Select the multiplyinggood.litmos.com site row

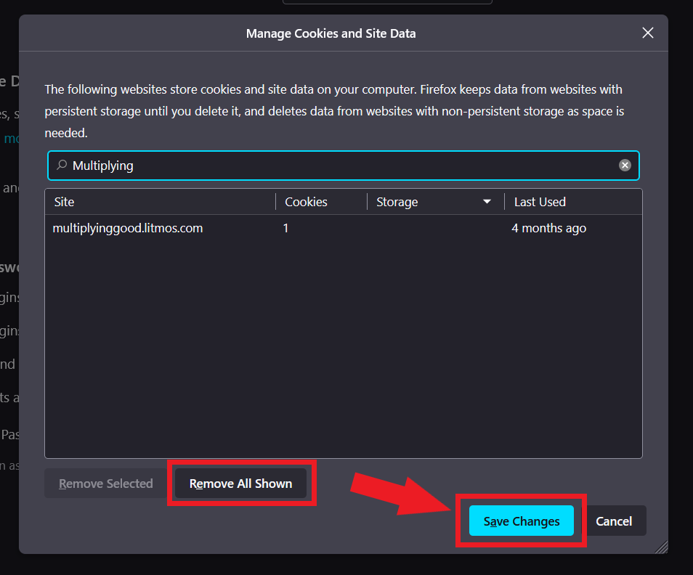click(x=128, y=228)
